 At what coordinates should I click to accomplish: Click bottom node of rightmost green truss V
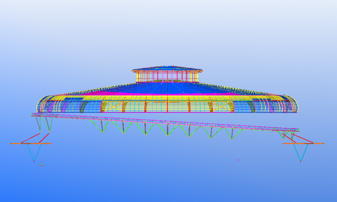231,139
